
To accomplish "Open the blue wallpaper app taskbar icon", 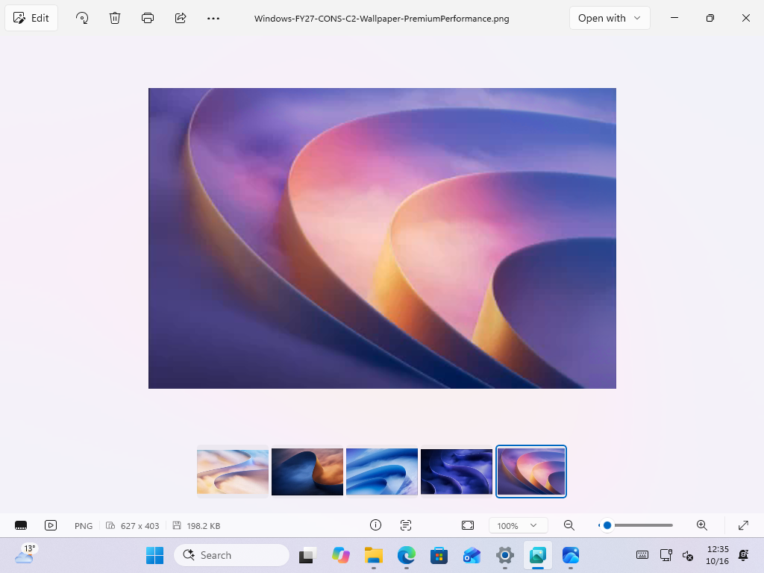I will point(571,555).
